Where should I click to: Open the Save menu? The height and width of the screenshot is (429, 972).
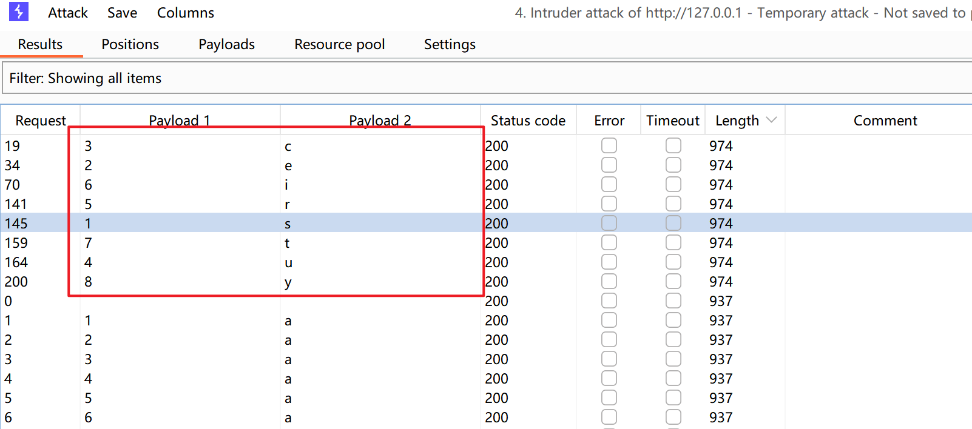[x=122, y=13]
